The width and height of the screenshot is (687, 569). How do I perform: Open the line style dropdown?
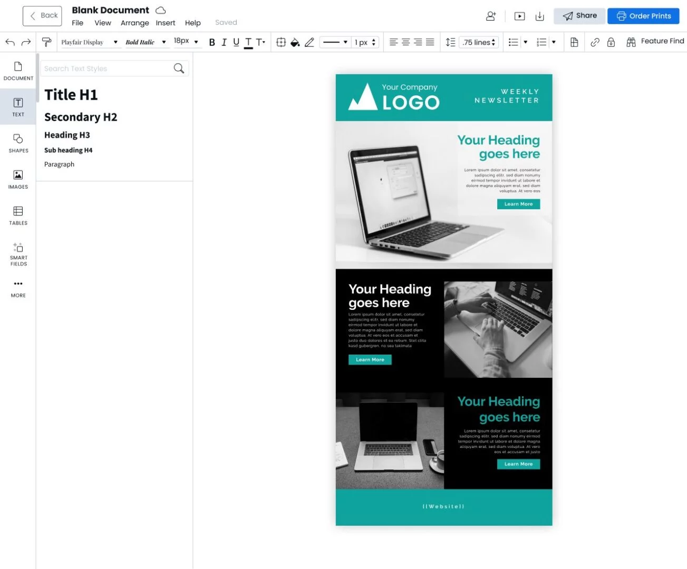[x=335, y=42]
